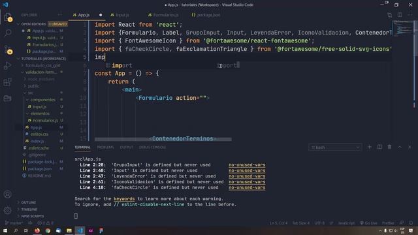Screen dimensions: 418x235
Task: Add a new terminal with plus icon
Action: (x=369, y=147)
